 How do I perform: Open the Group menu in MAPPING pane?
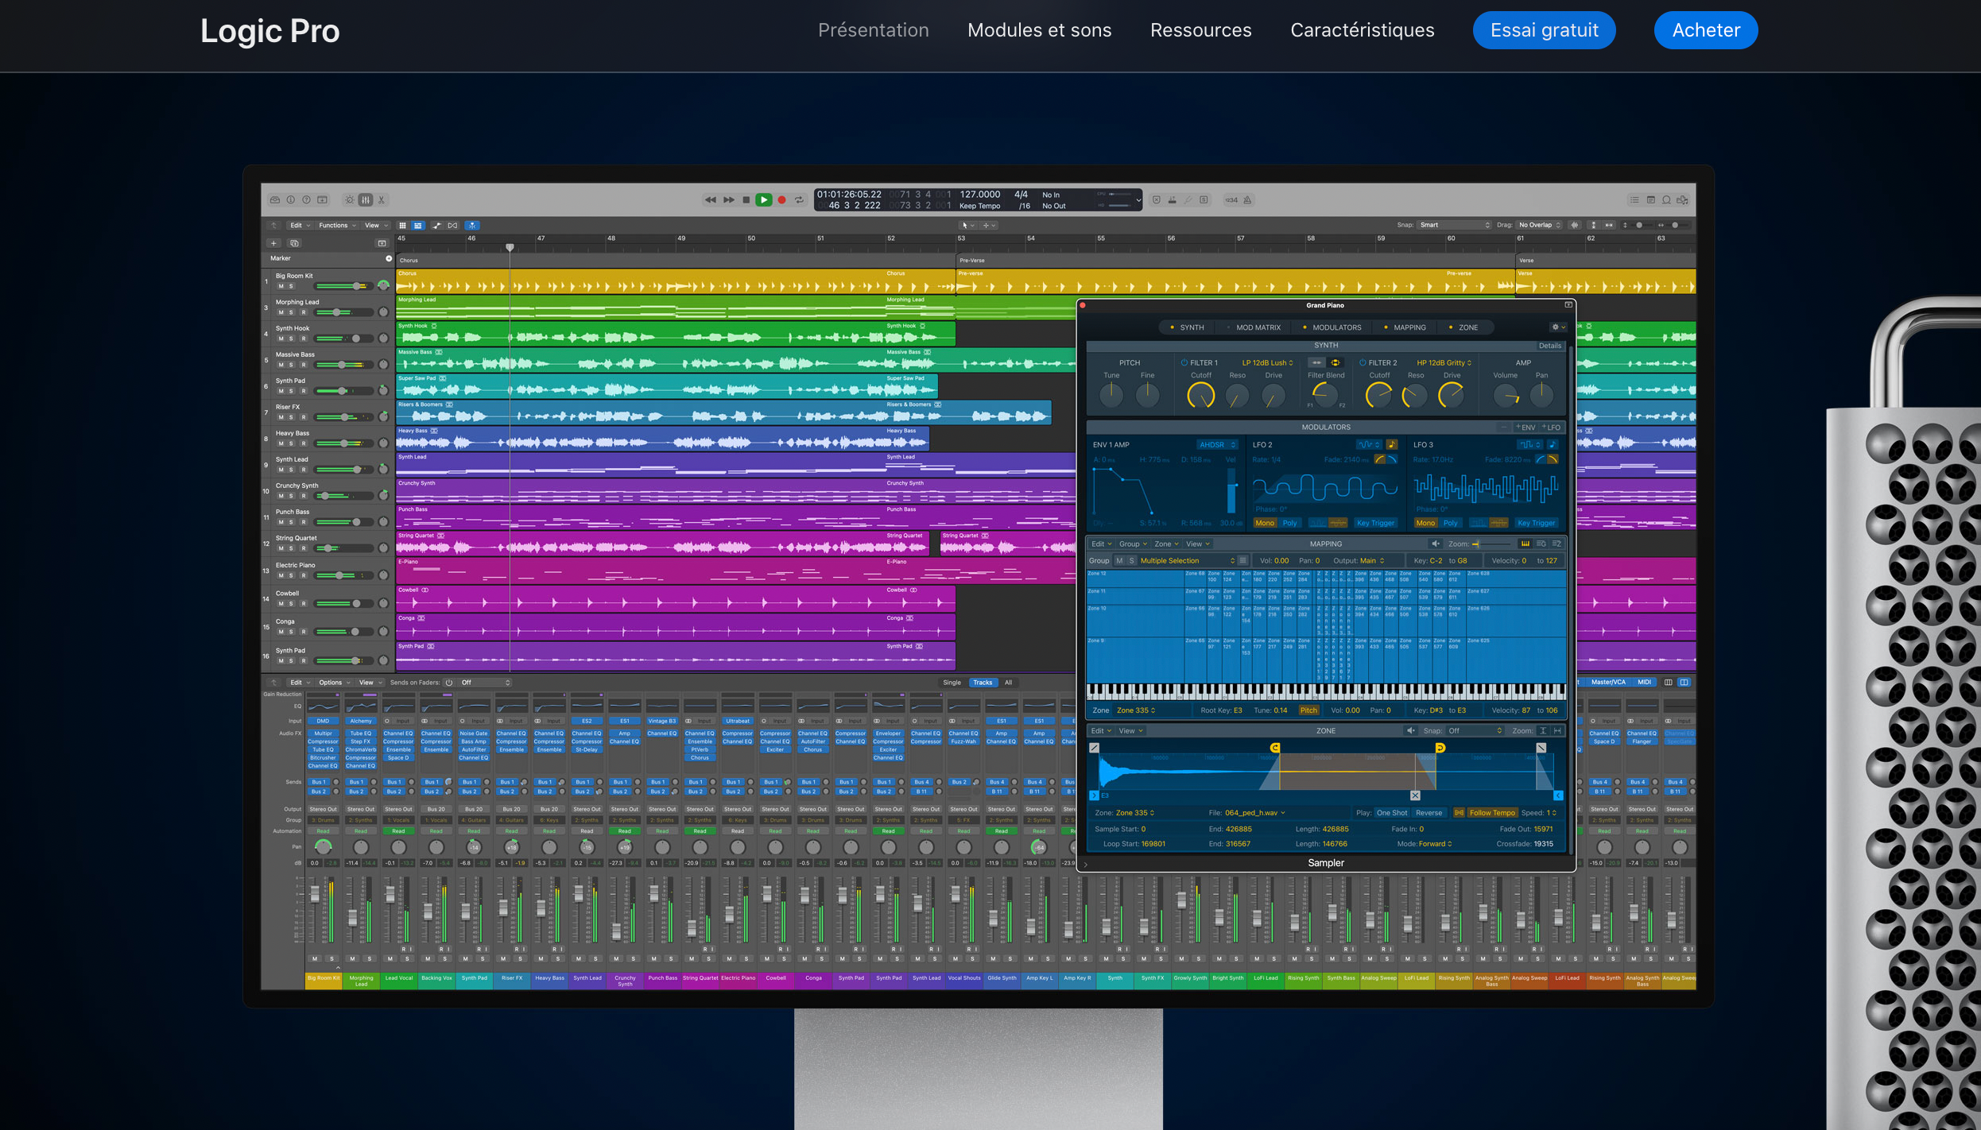tap(1133, 544)
